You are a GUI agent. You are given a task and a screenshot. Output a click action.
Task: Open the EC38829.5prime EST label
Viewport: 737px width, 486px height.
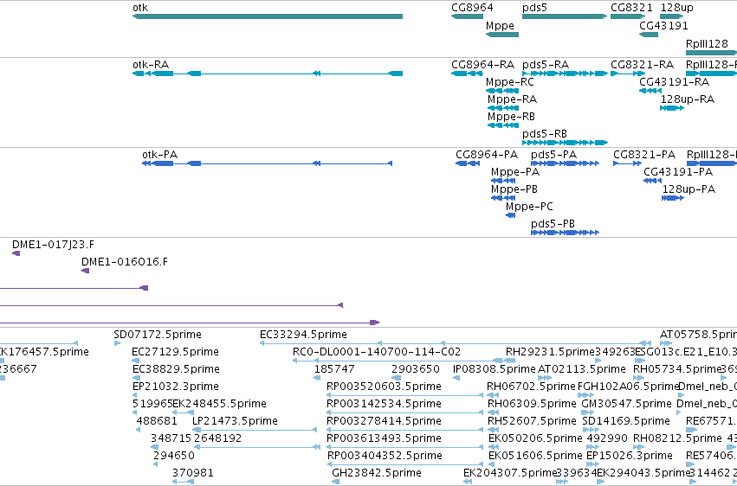pyautogui.click(x=177, y=369)
